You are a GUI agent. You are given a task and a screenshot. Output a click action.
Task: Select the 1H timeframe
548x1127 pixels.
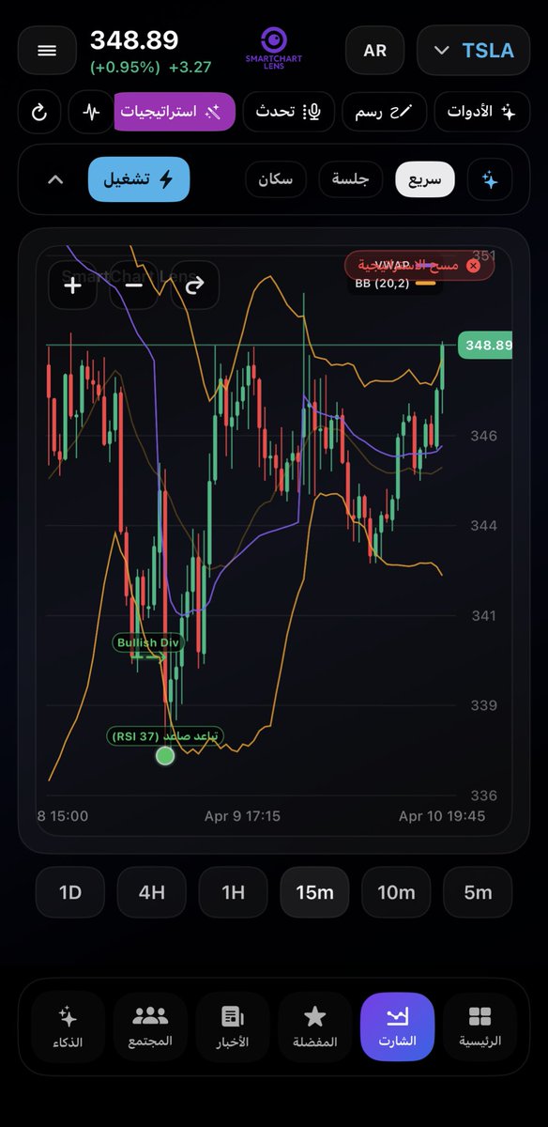[x=233, y=892]
